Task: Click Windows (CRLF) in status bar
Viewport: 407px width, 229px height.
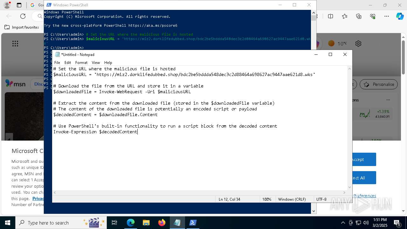Action: [292, 199]
